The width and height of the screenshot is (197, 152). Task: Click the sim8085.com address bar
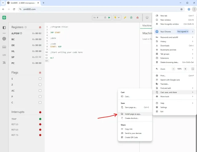tap(101, 9)
